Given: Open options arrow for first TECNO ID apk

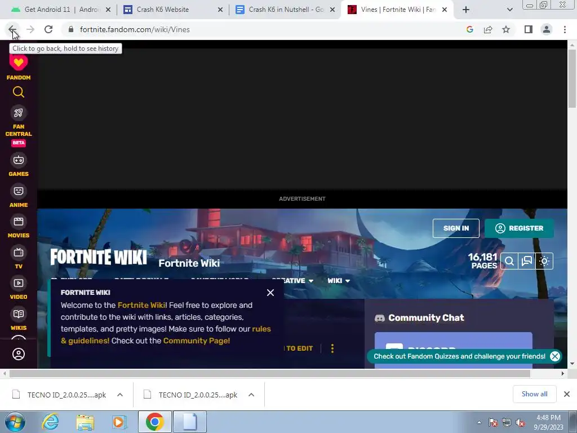Looking at the screenshot, I should pos(120,395).
